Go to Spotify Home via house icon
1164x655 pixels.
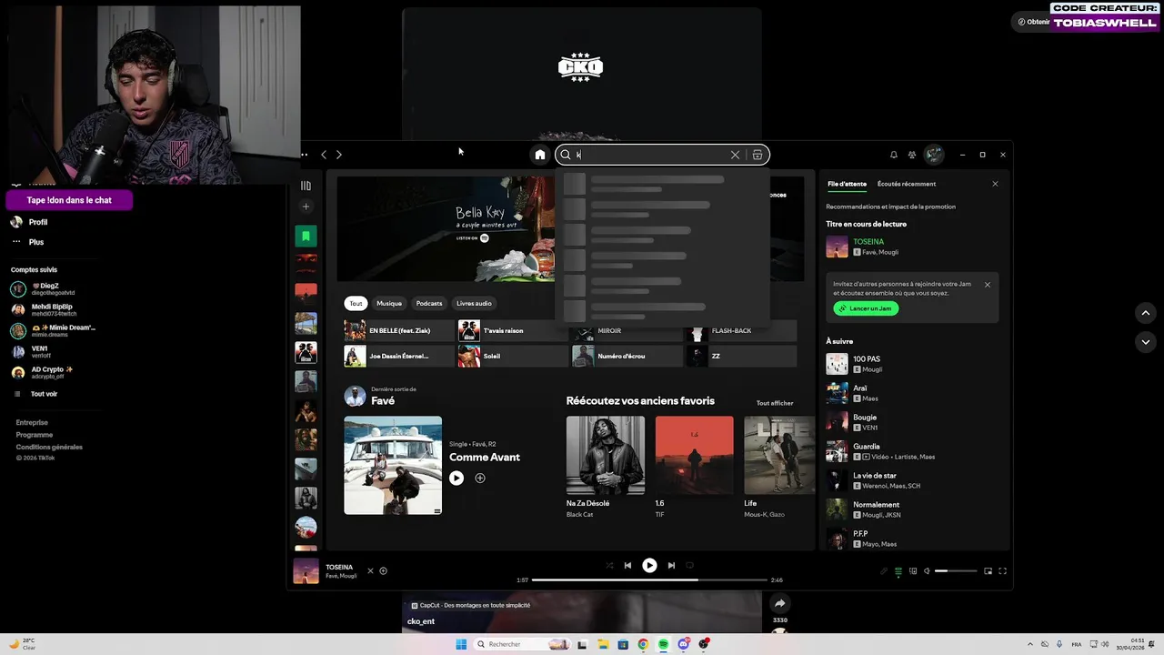[540, 155]
